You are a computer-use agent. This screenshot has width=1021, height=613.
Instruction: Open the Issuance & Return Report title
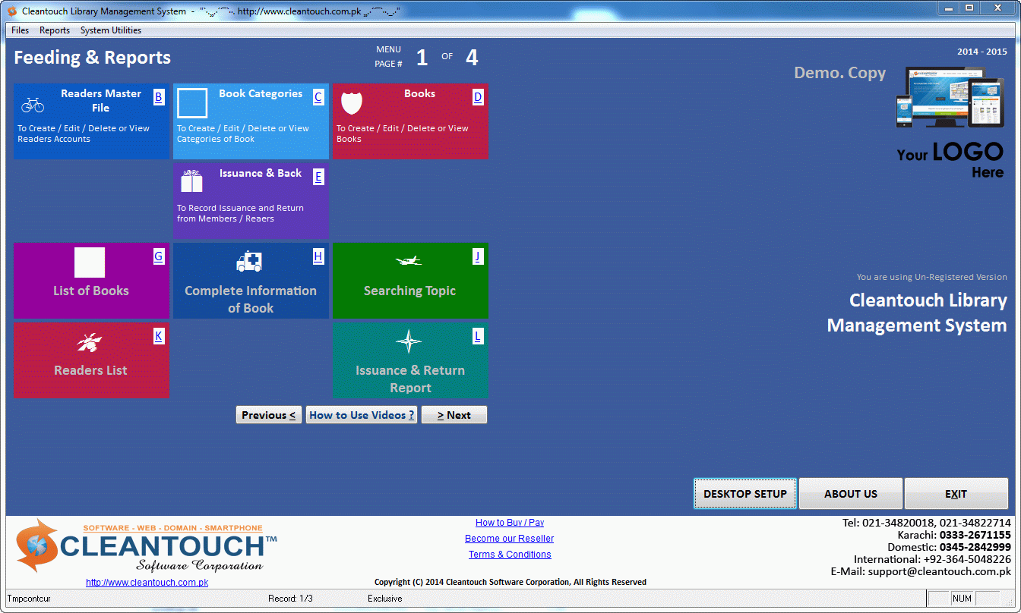(410, 379)
